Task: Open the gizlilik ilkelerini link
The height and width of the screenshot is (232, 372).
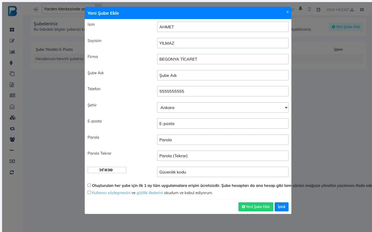Action: point(150,193)
